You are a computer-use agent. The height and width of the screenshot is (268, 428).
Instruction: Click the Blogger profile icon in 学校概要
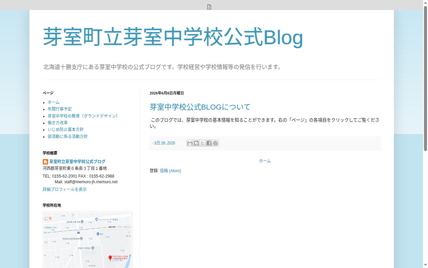(x=45, y=162)
